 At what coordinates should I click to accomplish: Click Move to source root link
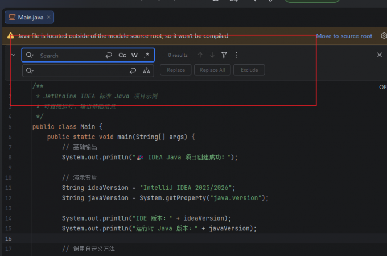pyautogui.click(x=344, y=36)
